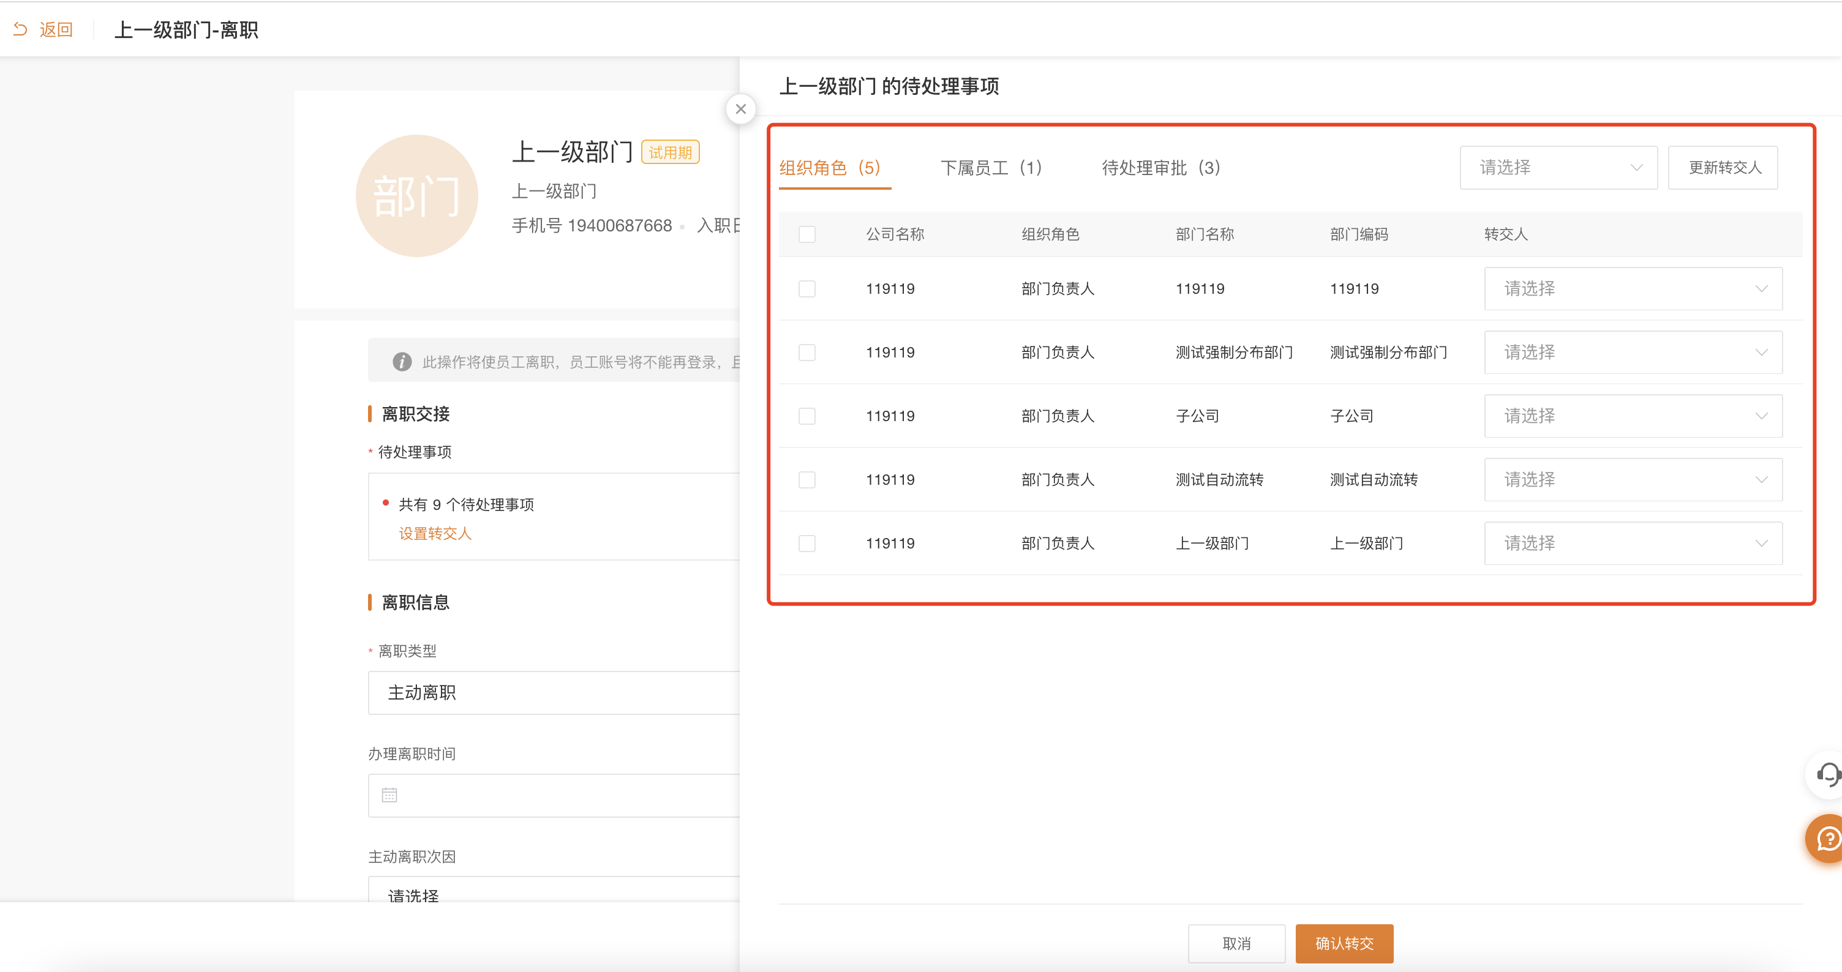Check the 测试强制分布部门 row checkbox
The height and width of the screenshot is (972, 1842).
(806, 353)
